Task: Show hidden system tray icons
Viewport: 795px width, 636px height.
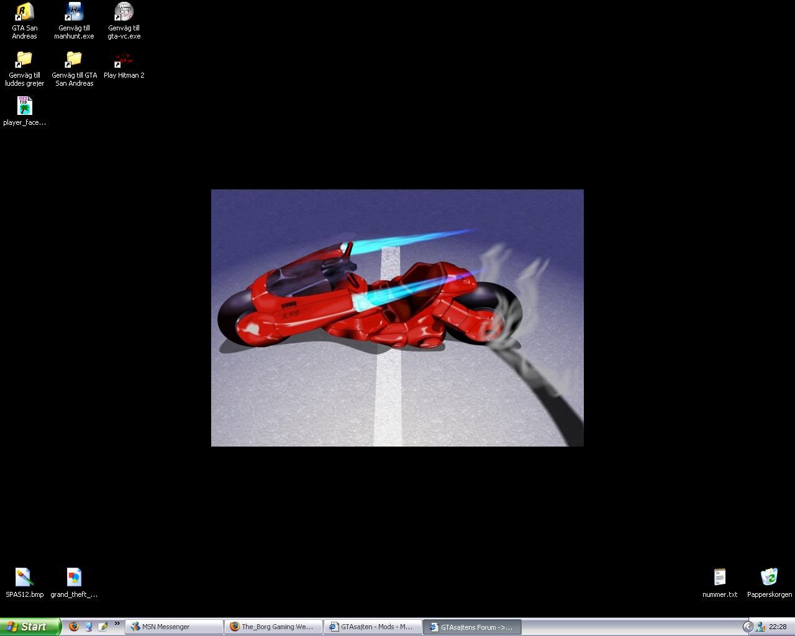Action: tap(748, 627)
